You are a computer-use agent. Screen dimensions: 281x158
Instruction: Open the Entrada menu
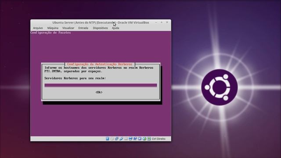pyautogui.click(x=83, y=28)
